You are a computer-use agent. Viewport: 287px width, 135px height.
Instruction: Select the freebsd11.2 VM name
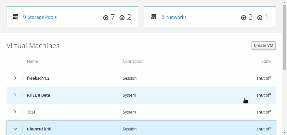tap(38, 78)
